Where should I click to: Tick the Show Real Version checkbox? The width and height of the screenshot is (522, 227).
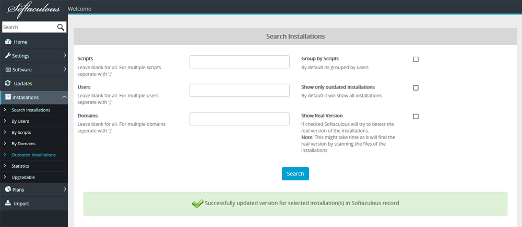[x=416, y=117]
